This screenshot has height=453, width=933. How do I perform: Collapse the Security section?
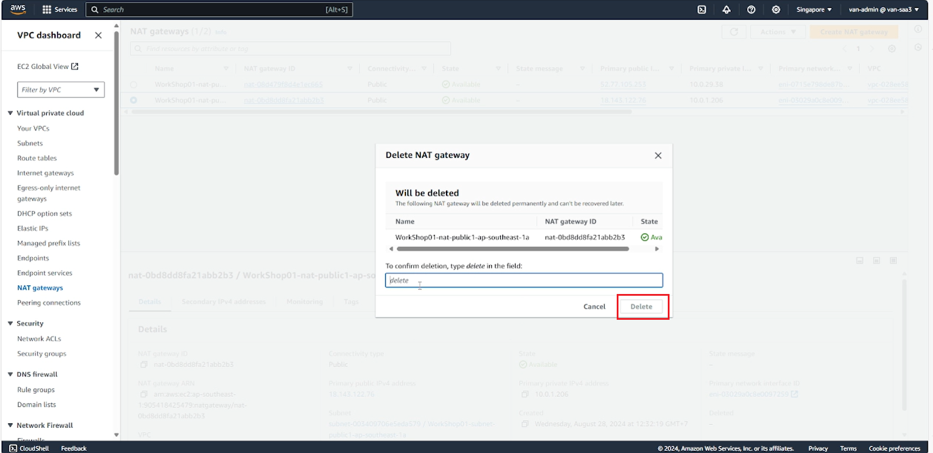(x=10, y=323)
